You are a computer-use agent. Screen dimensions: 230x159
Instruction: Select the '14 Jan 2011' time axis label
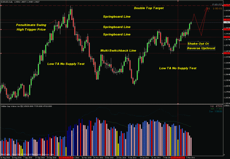pyautogui.click(x=144, y=158)
